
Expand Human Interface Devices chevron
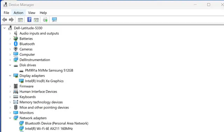click(10, 92)
